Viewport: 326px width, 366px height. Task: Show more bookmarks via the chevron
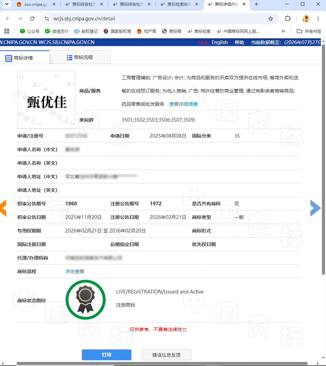283,31
